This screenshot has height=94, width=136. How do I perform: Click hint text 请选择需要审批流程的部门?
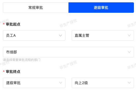click(22, 60)
